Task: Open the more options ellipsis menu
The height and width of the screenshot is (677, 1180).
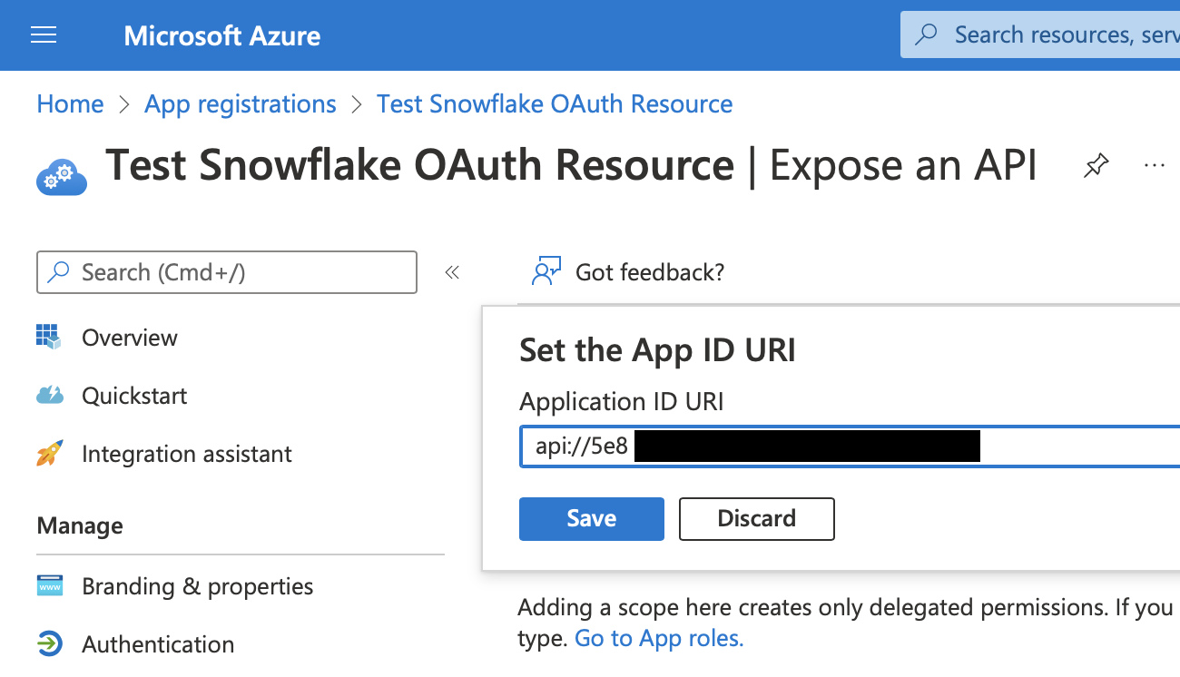Action: [1154, 165]
